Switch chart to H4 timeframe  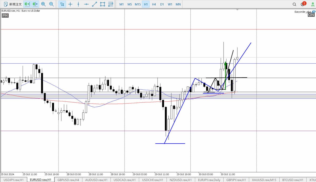(154, 4)
